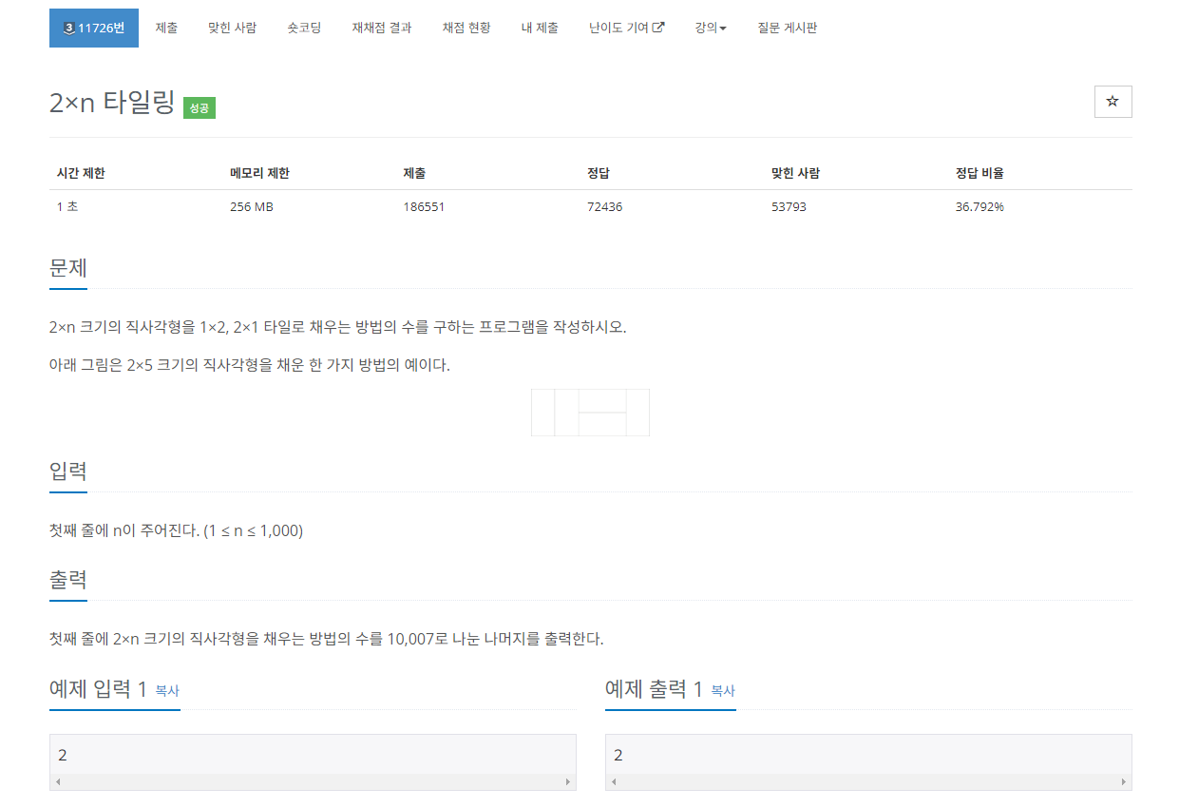Select the 1 초 time limit value
The width and height of the screenshot is (1179, 808).
click(67, 206)
